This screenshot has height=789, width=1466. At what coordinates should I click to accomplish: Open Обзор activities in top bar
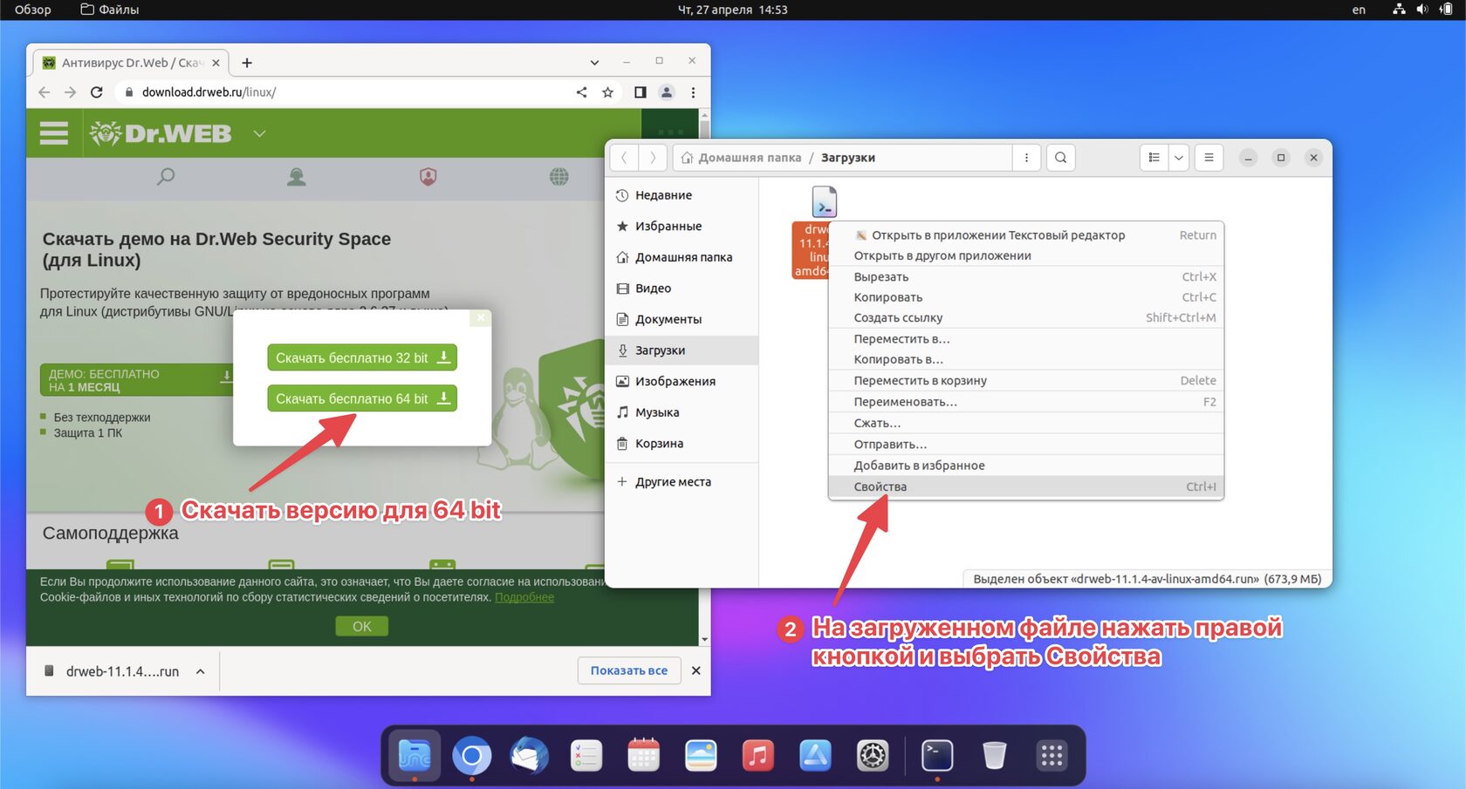pos(33,10)
